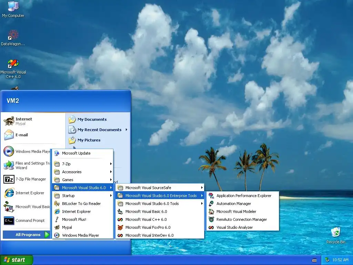Click the Visual Studio Analyzer label
The image size is (353, 265).
[x=234, y=228]
